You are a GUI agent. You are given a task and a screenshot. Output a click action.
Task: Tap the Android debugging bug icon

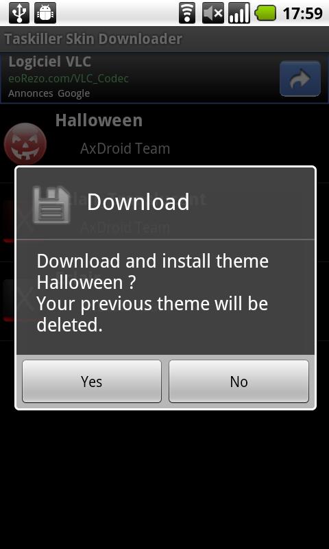pos(45,13)
